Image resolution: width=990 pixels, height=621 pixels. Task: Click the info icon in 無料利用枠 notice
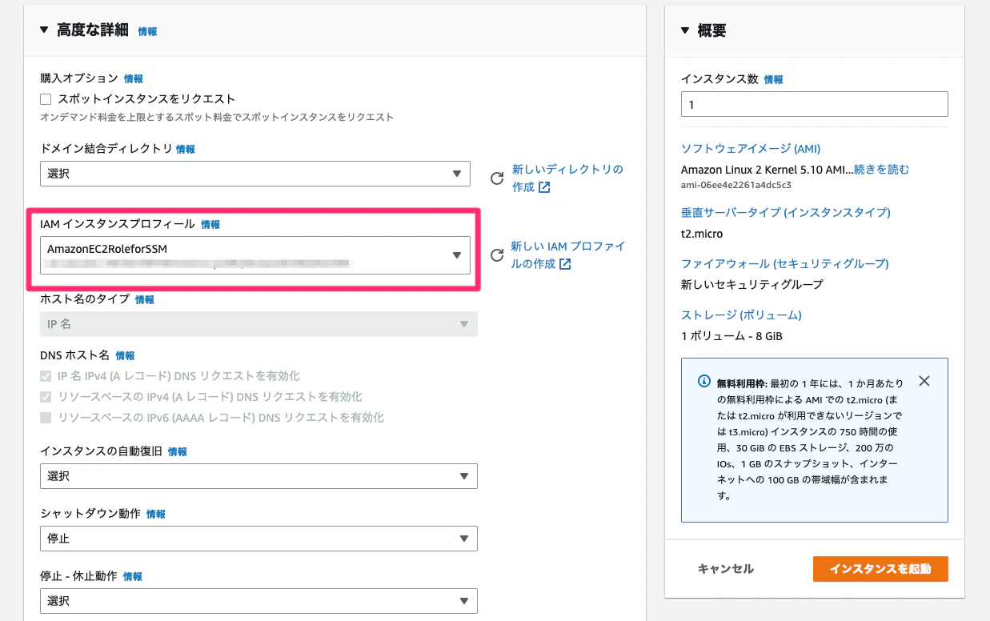pos(704,381)
